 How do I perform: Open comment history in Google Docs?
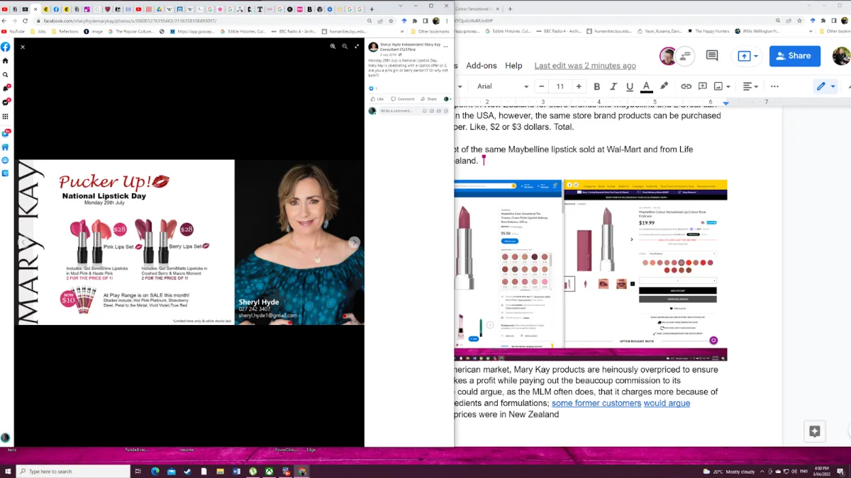click(x=711, y=56)
